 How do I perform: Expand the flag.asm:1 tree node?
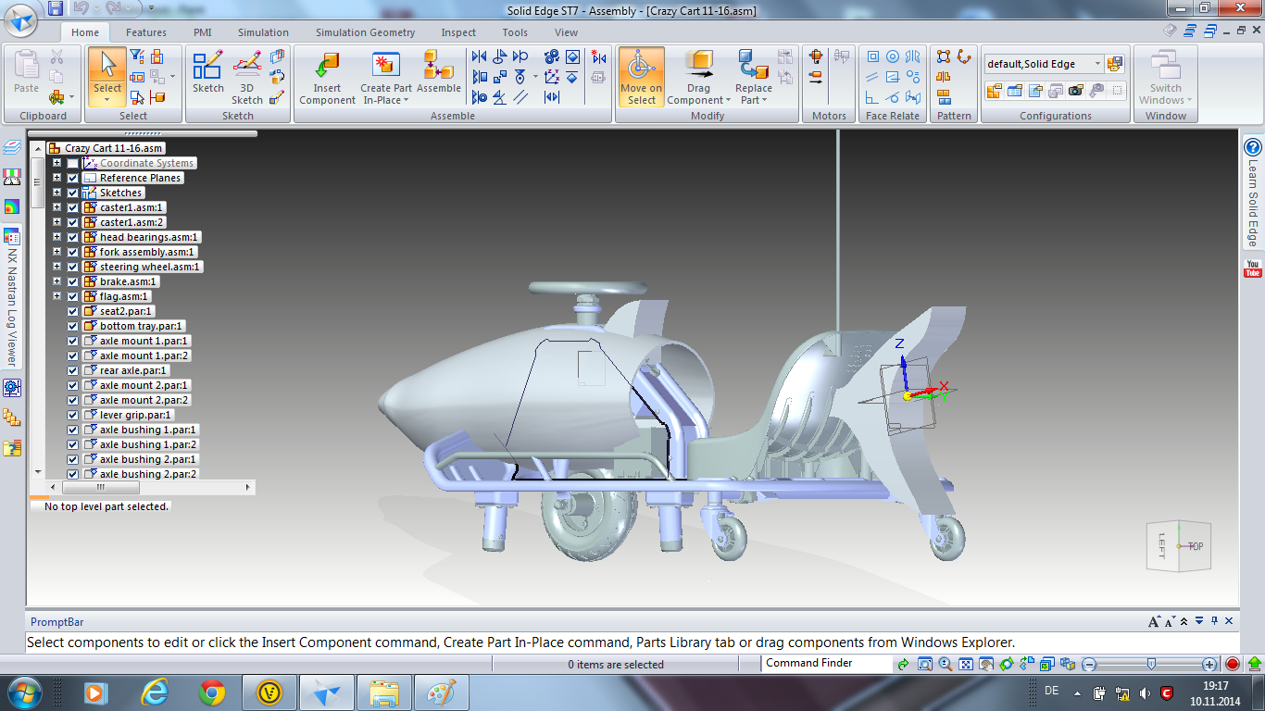56,296
